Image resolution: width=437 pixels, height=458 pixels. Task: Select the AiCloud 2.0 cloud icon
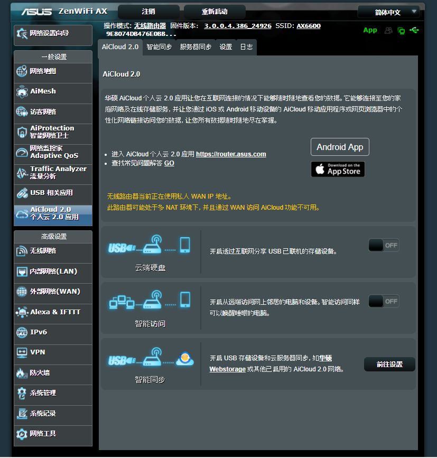(x=22, y=214)
